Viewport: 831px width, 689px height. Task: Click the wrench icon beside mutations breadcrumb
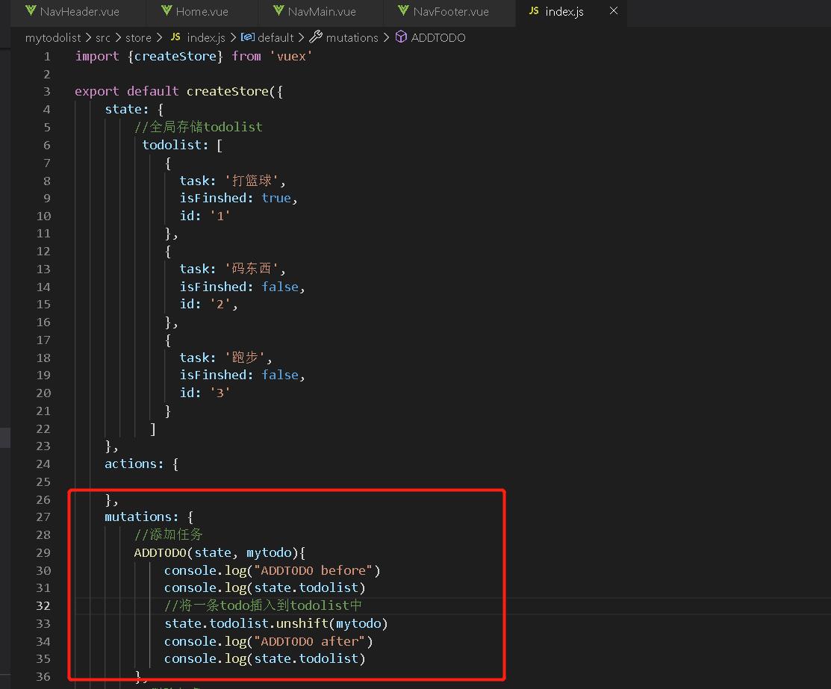pyautogui.click(x=315, y=37)
